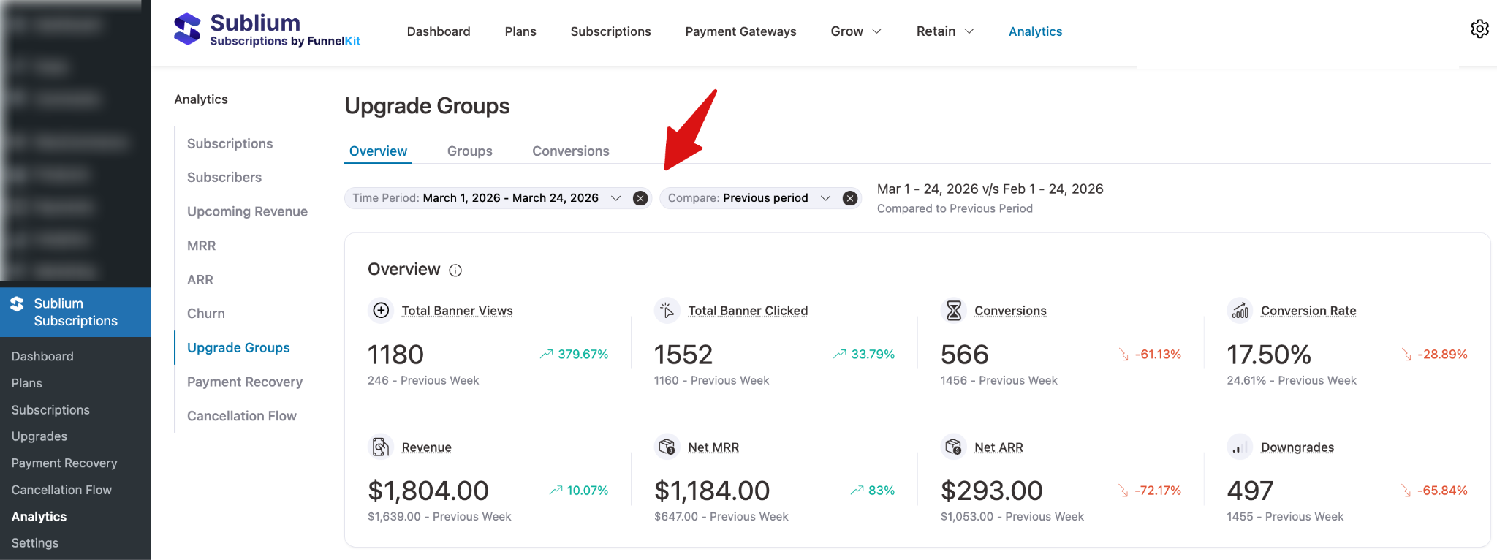Click the Total Banner Clicked cursor icon
Screen dimensions: 1497x560
click(667, 311)
